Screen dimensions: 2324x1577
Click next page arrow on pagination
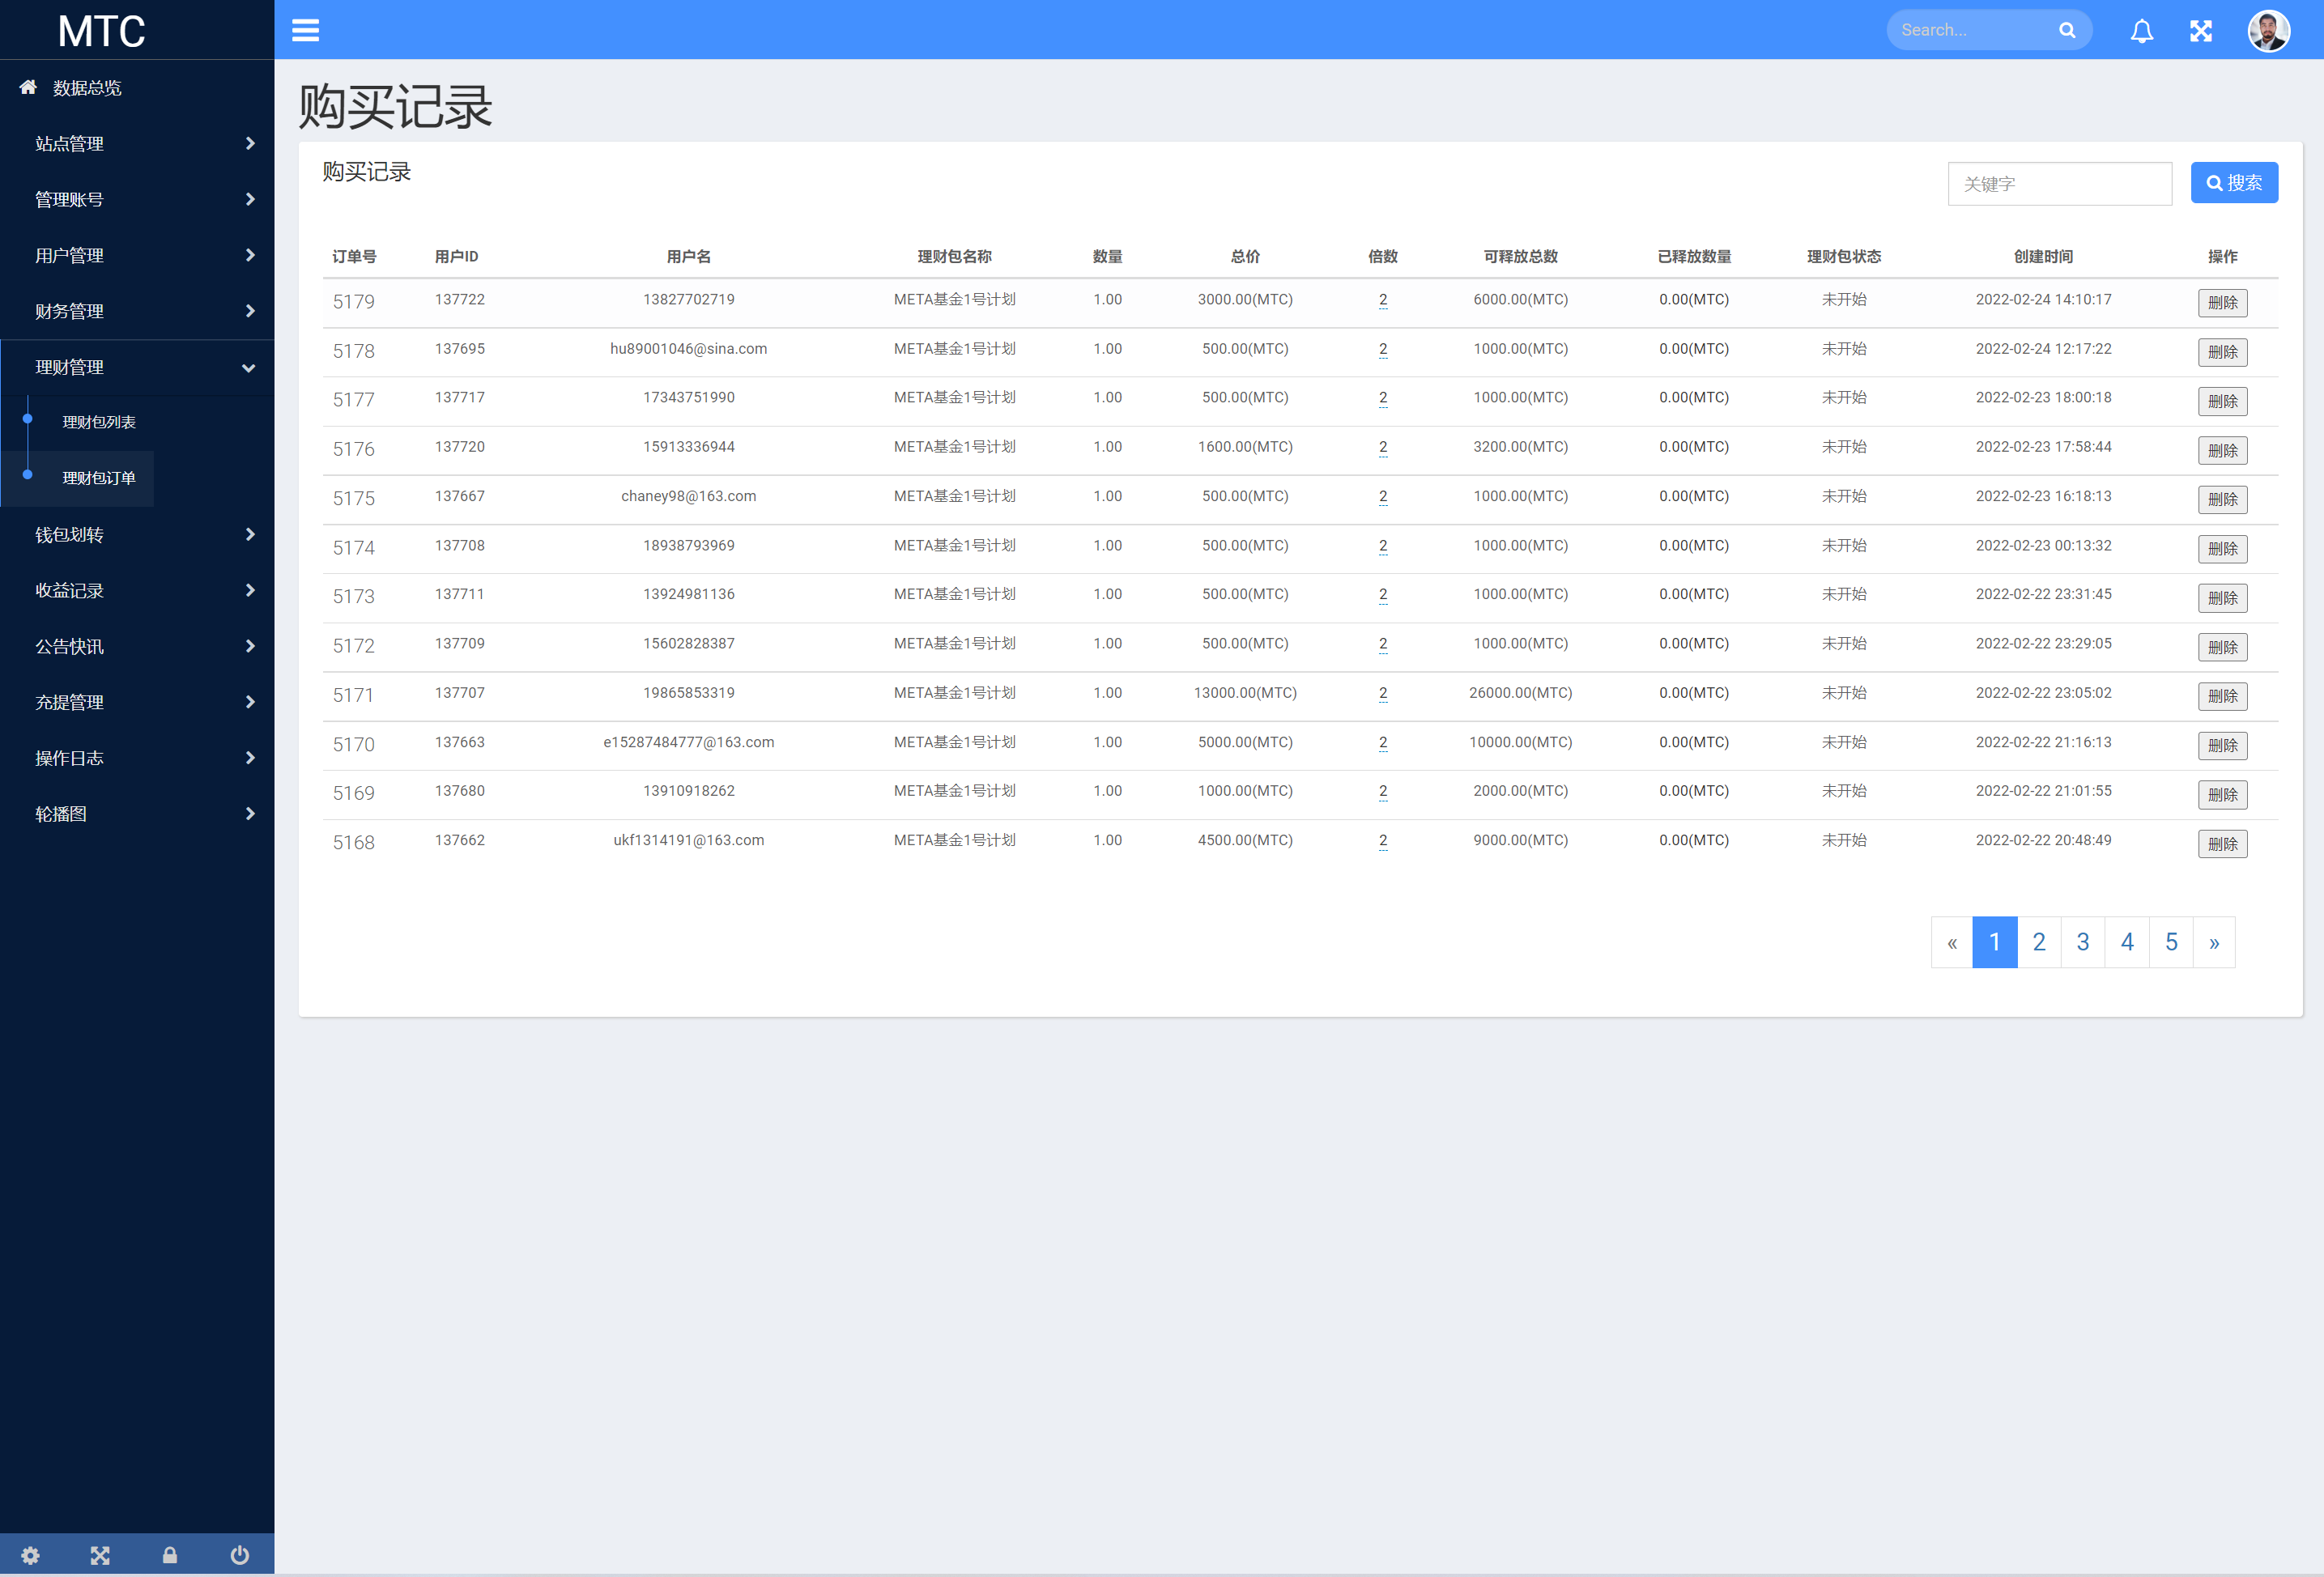coord(2215,942)
